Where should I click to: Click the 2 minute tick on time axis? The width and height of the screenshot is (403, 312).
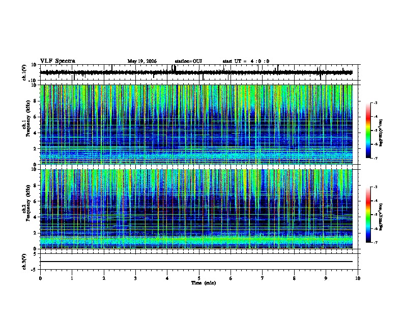click(104, 278)
